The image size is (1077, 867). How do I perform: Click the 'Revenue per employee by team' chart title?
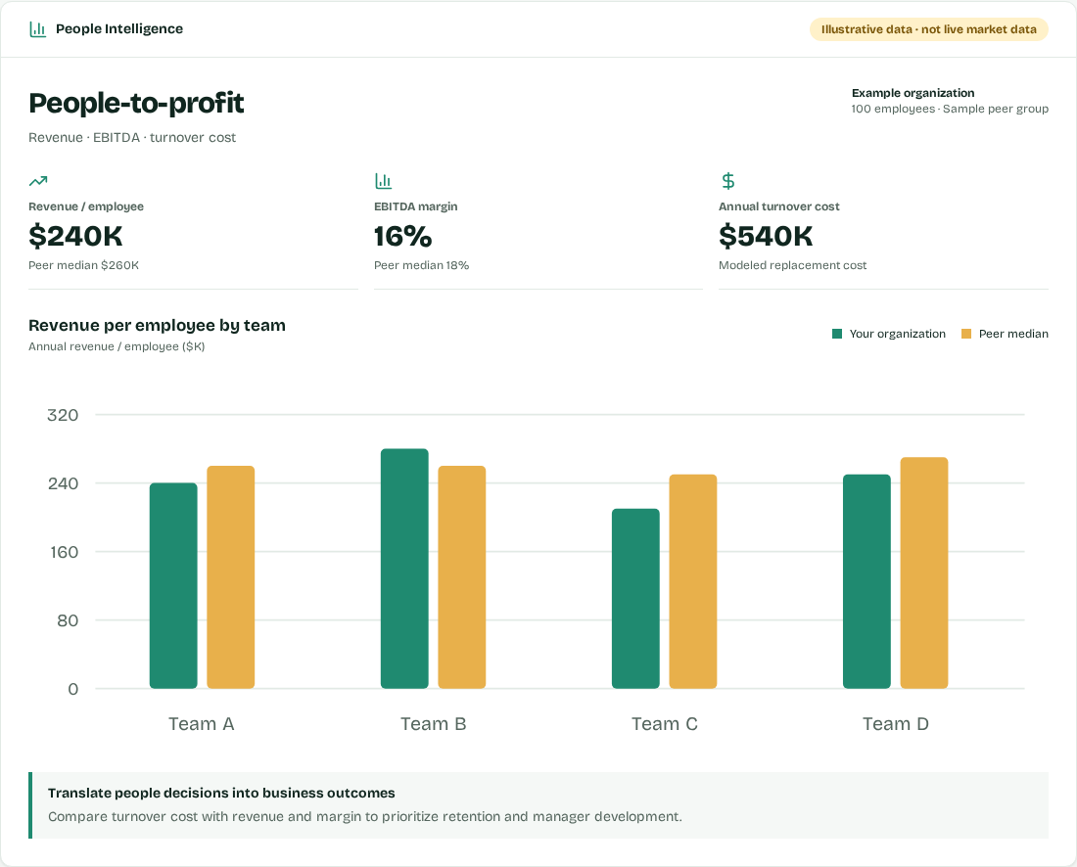coord(158,326)
